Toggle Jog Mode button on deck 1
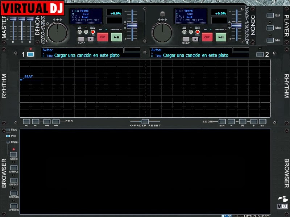 coord(79,32)
